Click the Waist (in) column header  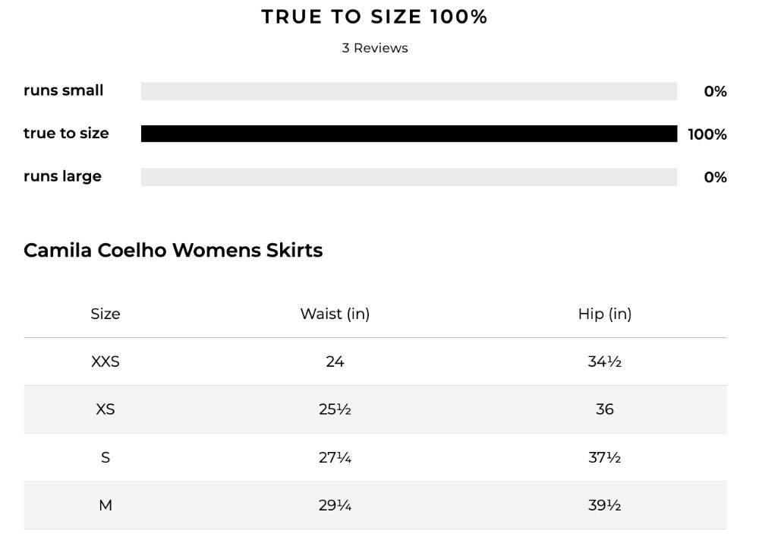[335, 314]
